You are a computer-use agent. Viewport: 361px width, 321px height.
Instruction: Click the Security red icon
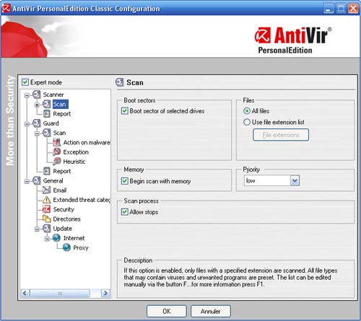coord(46,209)
